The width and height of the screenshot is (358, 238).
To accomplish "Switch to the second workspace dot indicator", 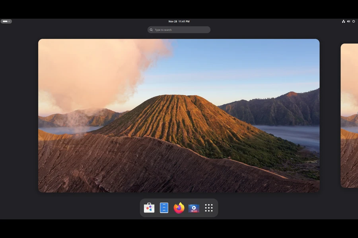I will coord(9,21).
